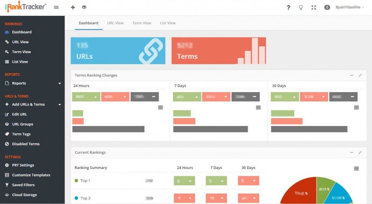
Task: Click green up button under 30 Days
Action: 285,97
